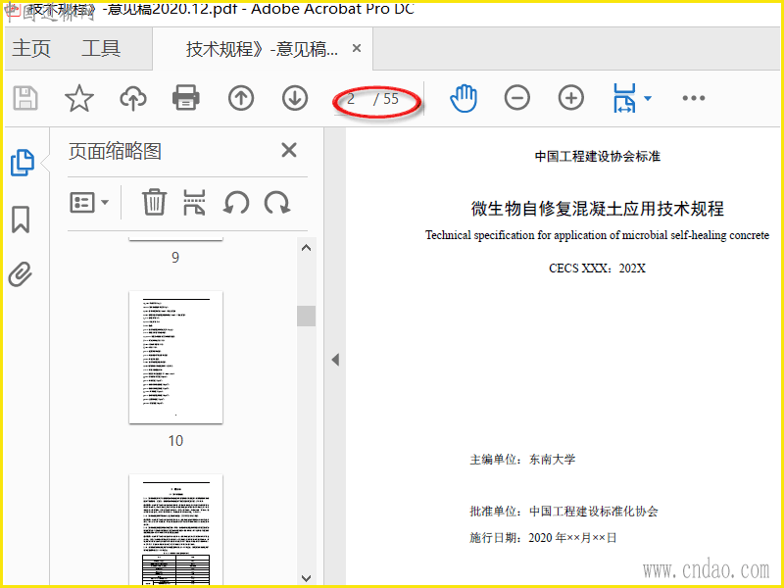Click the 批准单位 line
The height and width of the screenshot is (588, 784).
click(x=563, y=511)
